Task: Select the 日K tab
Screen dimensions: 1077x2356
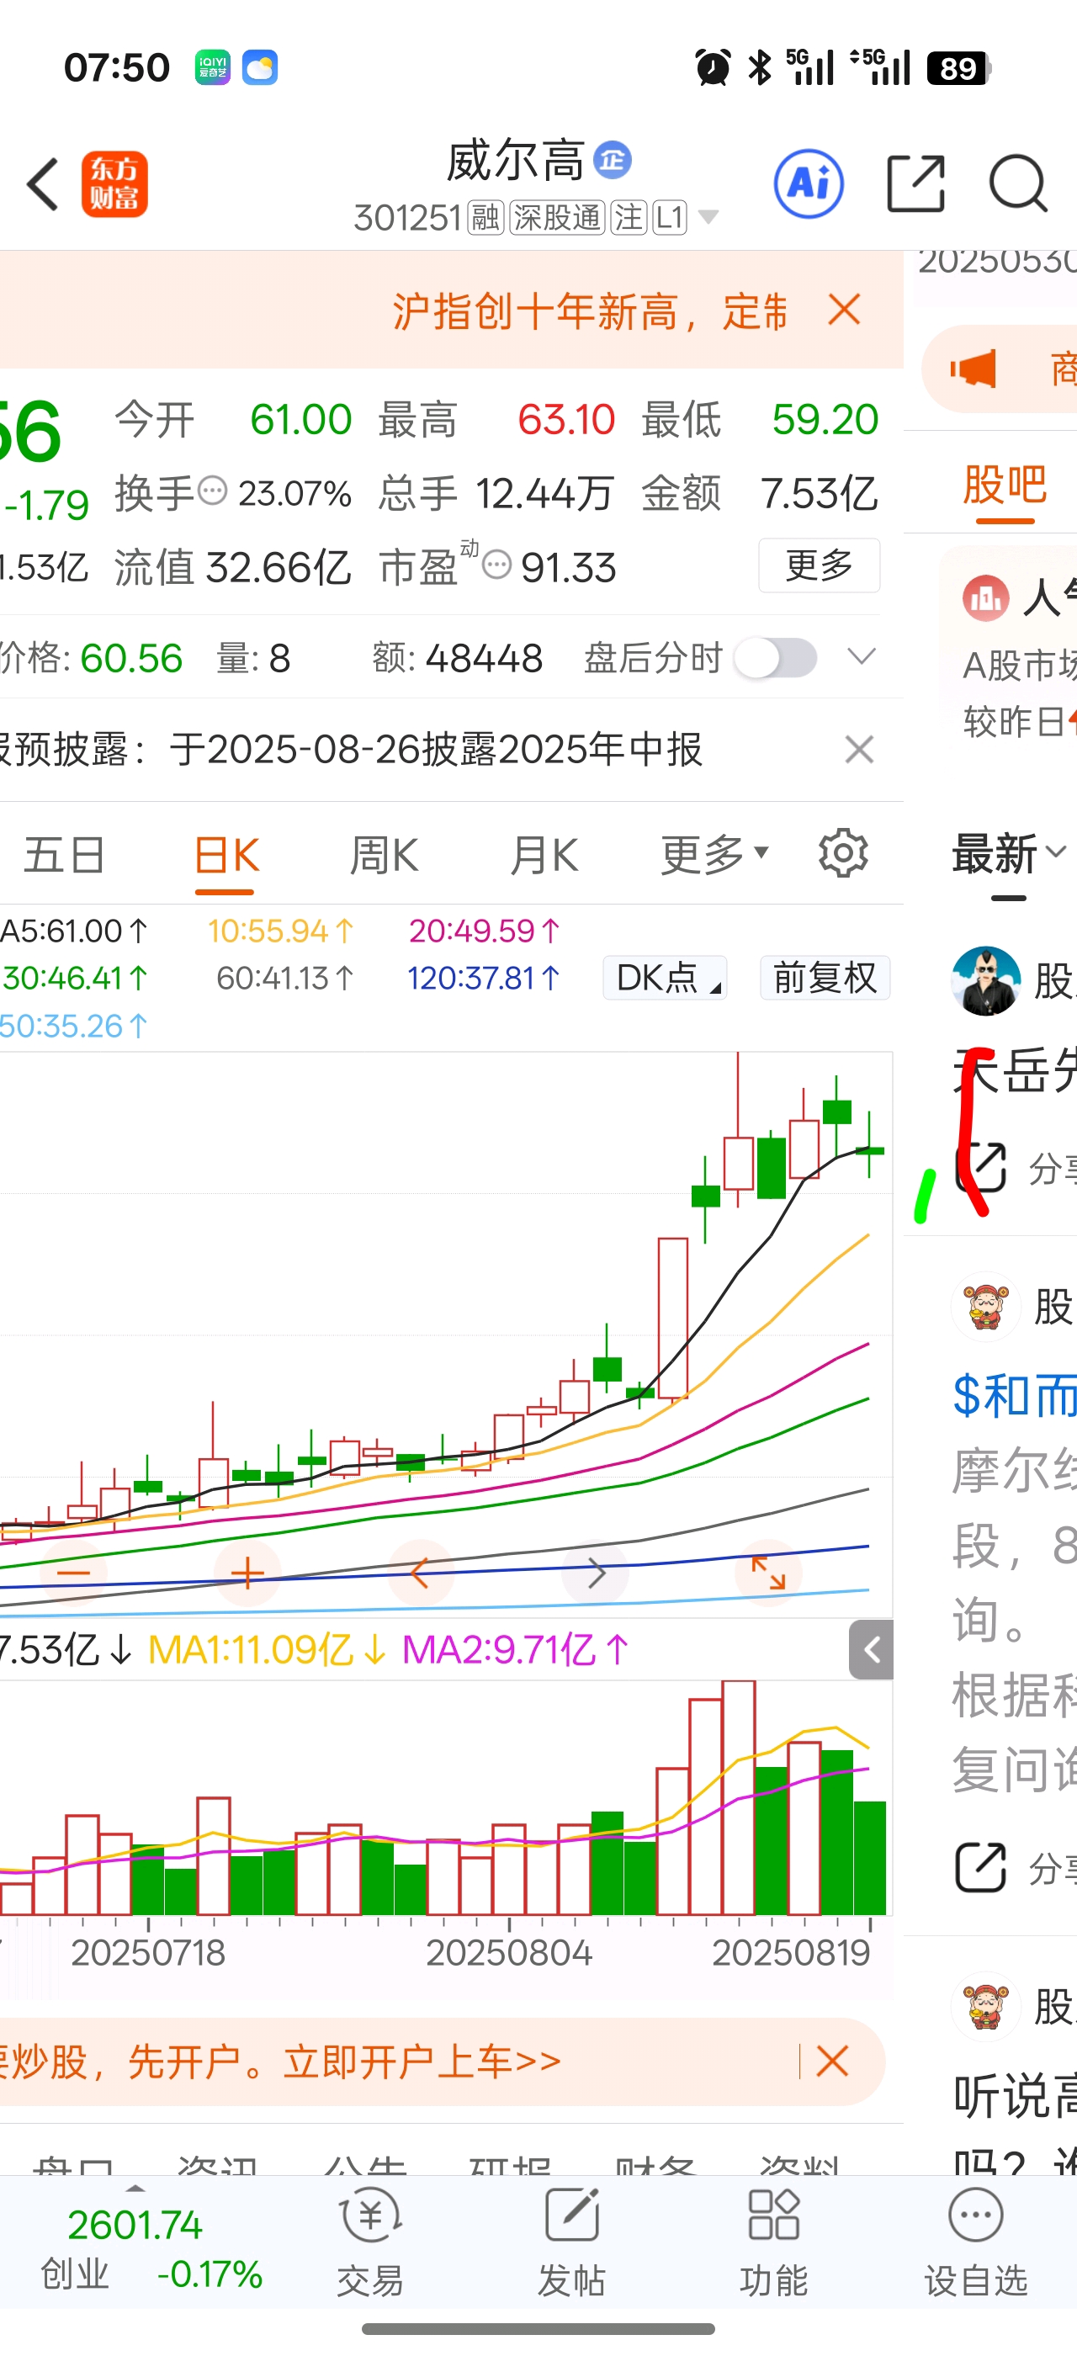Action: click(x=225, y=855)
